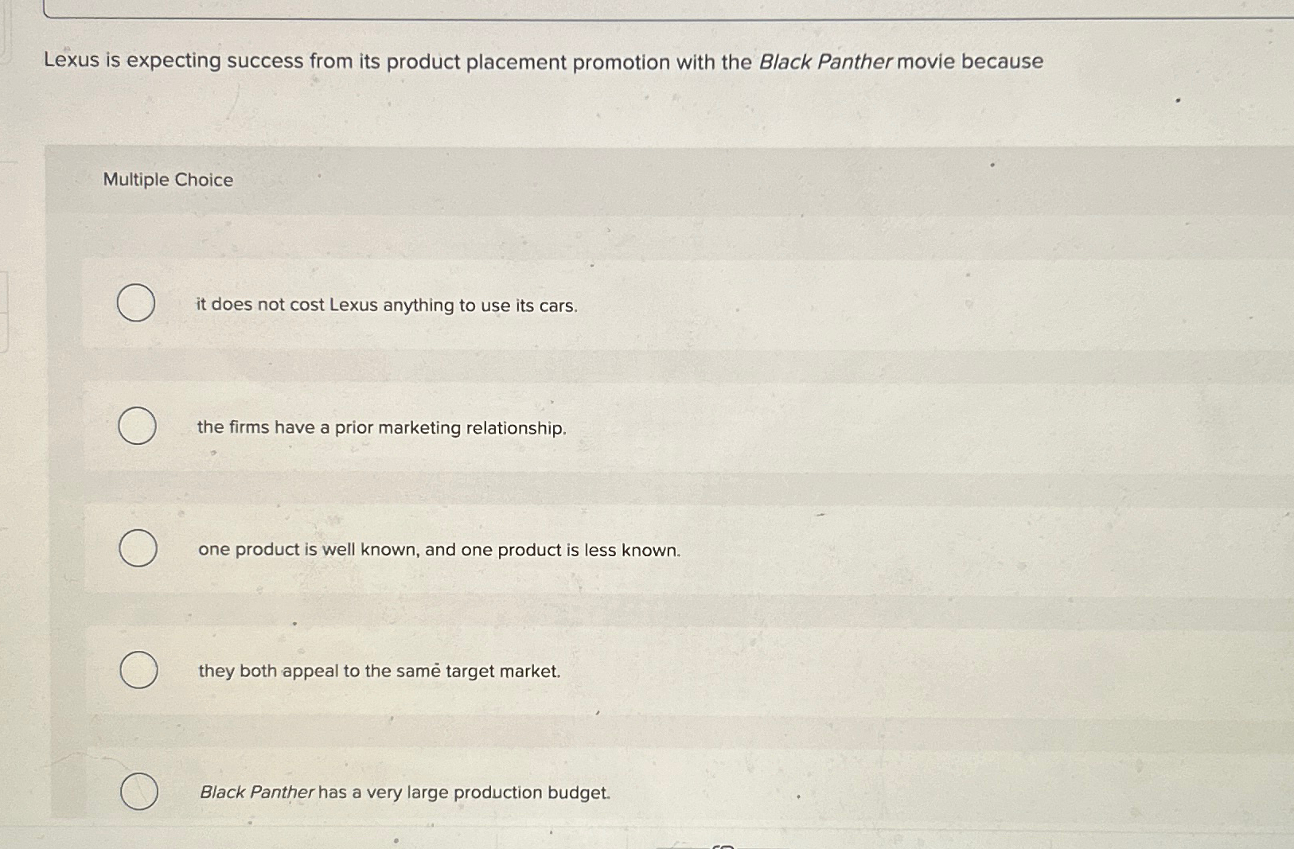Choose 'prior marketing relationship' radio button
Viewport: 1294px width, 849px height.
click(x=137, y=426)
